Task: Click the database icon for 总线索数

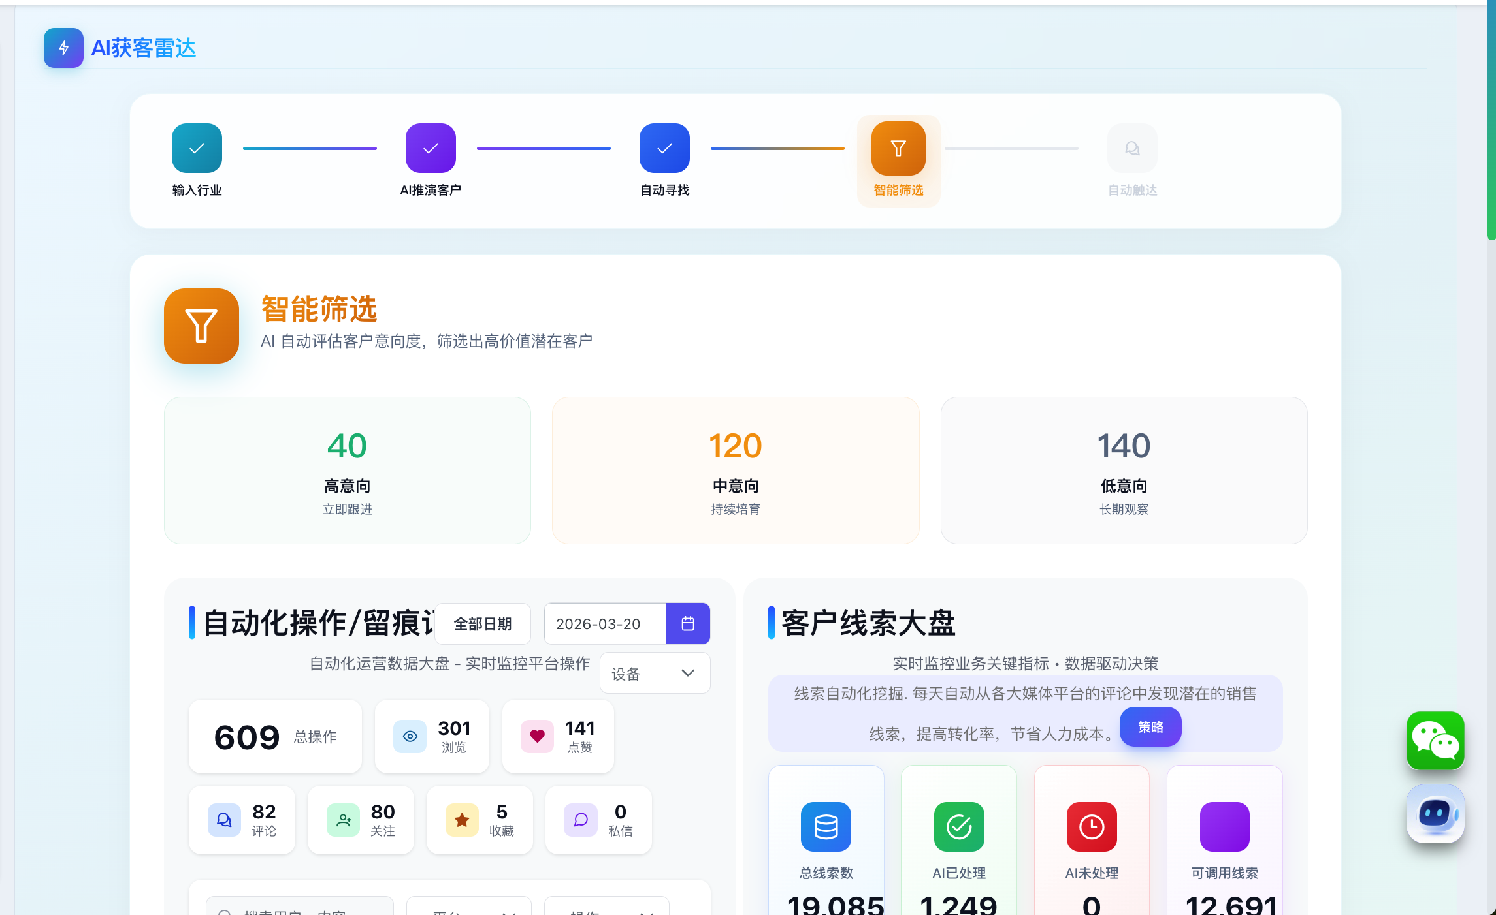Action: tap(826, 826)
